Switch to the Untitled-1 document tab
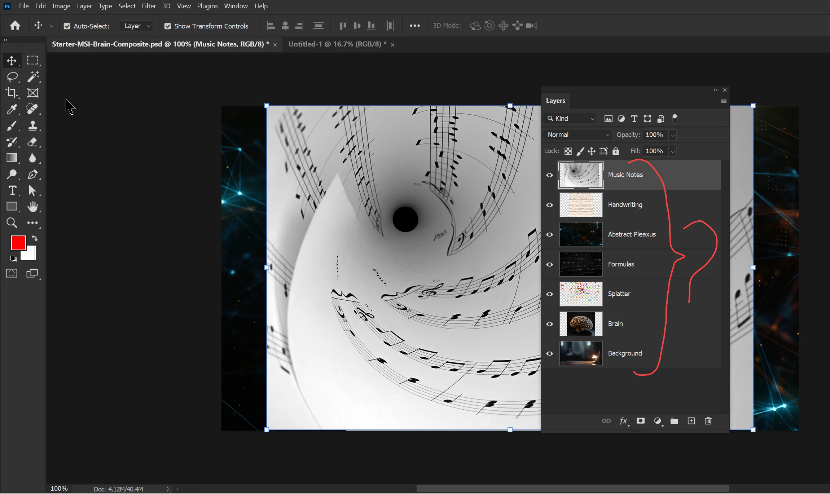 click(337, 44)
